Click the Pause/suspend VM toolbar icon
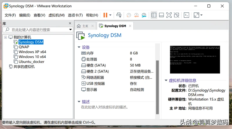 (105, 15)
